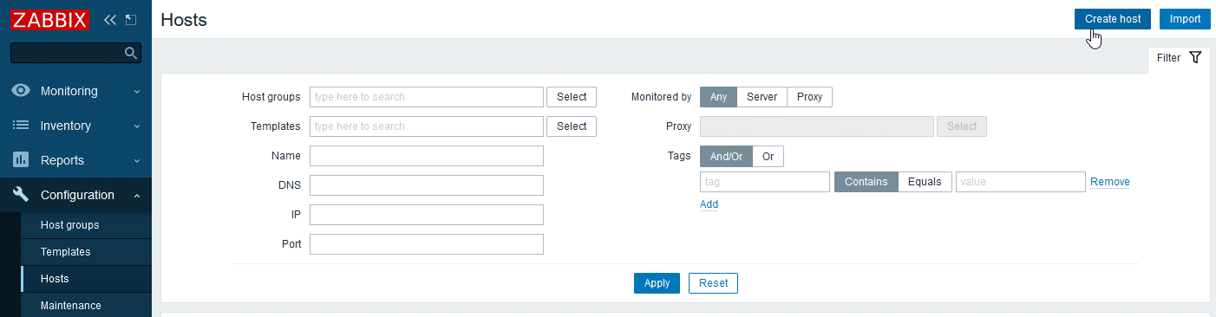Click the 'Tags' label

pyautogui.click(x=679, y=156)
